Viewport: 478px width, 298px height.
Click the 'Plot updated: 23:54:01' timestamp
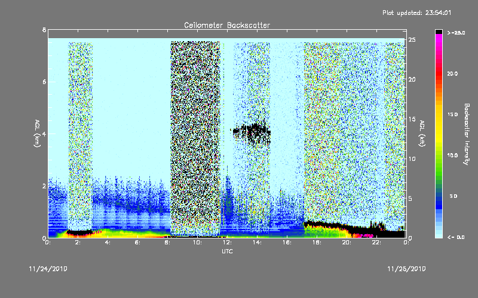416,13
